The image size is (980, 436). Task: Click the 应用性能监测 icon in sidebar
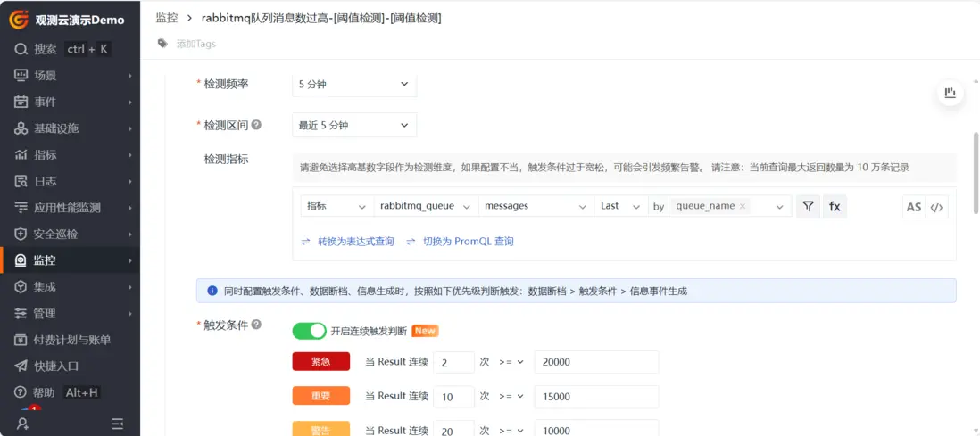[x=21, y=208]
